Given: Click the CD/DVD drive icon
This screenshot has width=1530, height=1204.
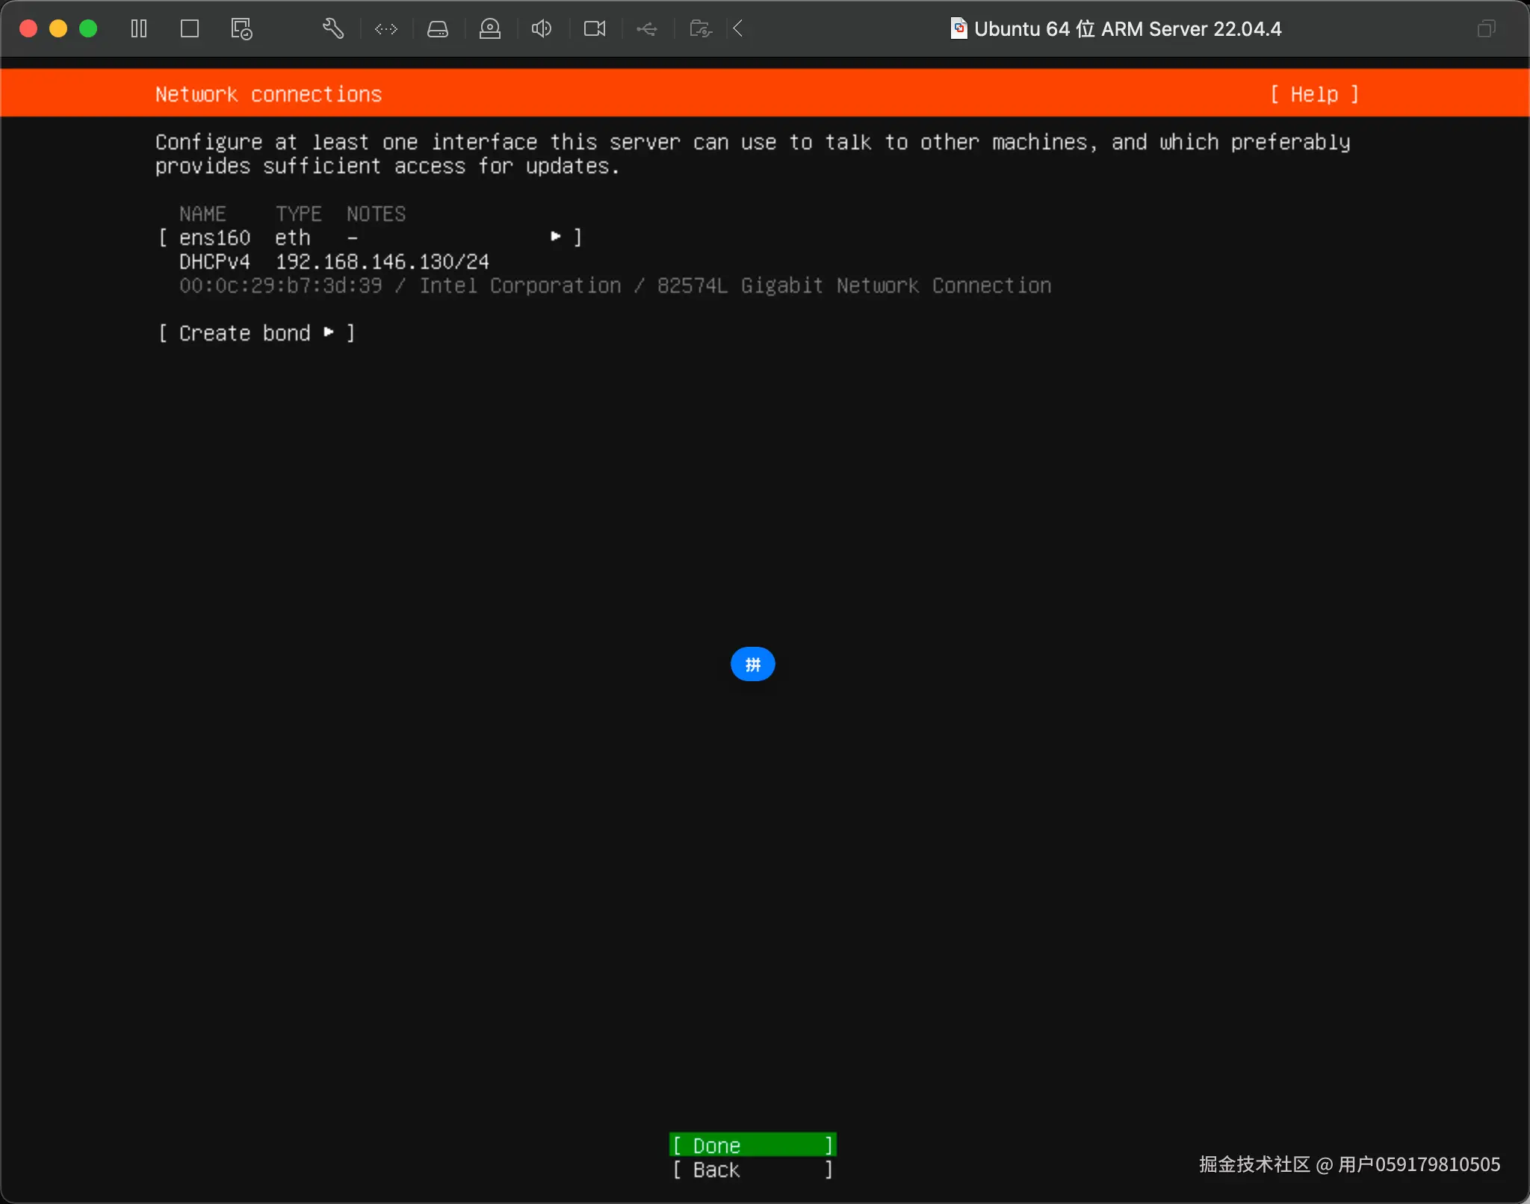Looking at the screenshot, I should click(x=490, y=29).
